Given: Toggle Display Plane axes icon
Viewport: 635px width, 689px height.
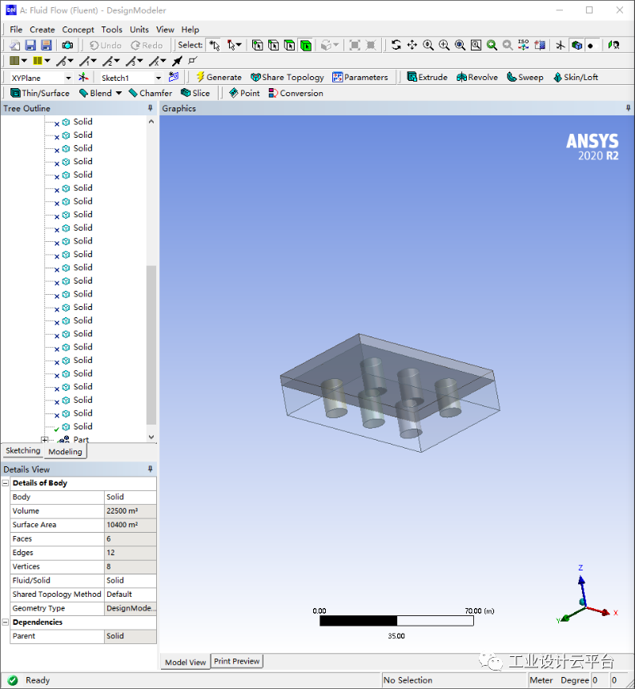Looking at the screenshot, I should [x=561, y=45].
